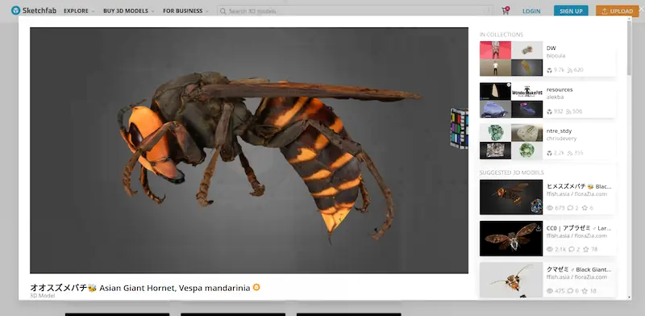
Task: Visit collection owner biocula
Action: tap(556, 56)
